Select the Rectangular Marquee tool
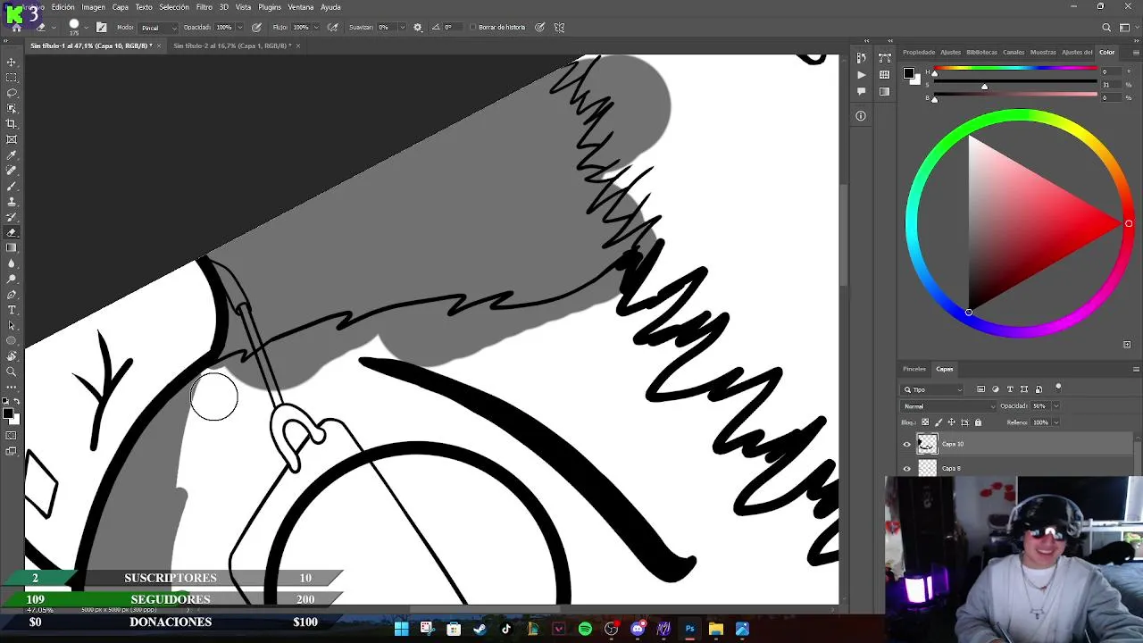Image resolution: width=1143 pixels, height=643 pixels. (12, 78)
